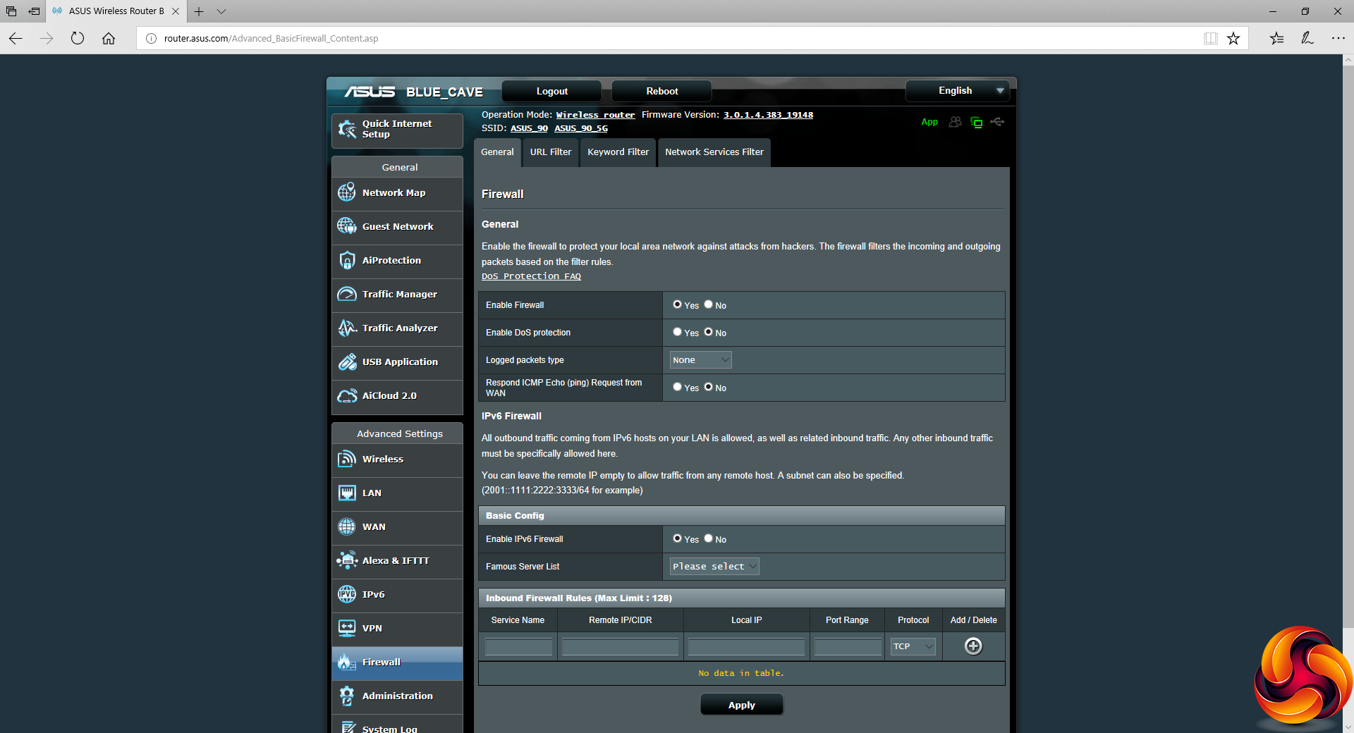The image size is (1354, 733).
Task: Switch to the URL Filter tab
Action: tap(551, 152)
